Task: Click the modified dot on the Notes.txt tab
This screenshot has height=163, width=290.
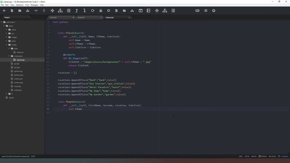Action: click(x=101, y=18)
